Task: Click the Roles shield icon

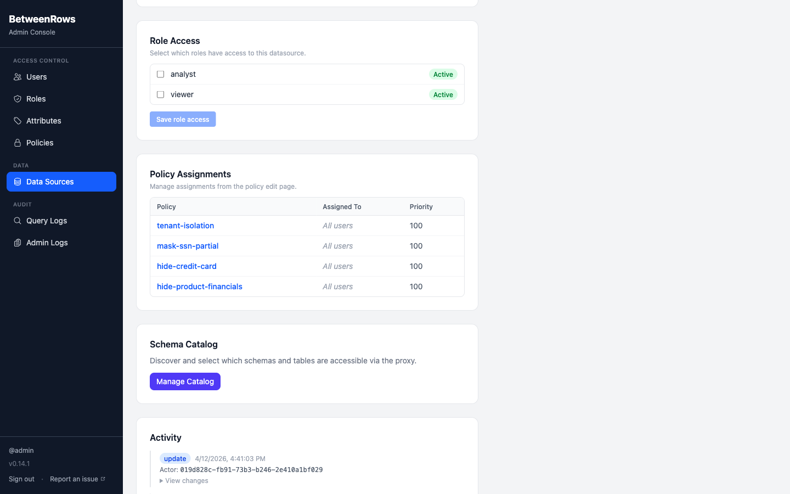Action: (18, 99)
